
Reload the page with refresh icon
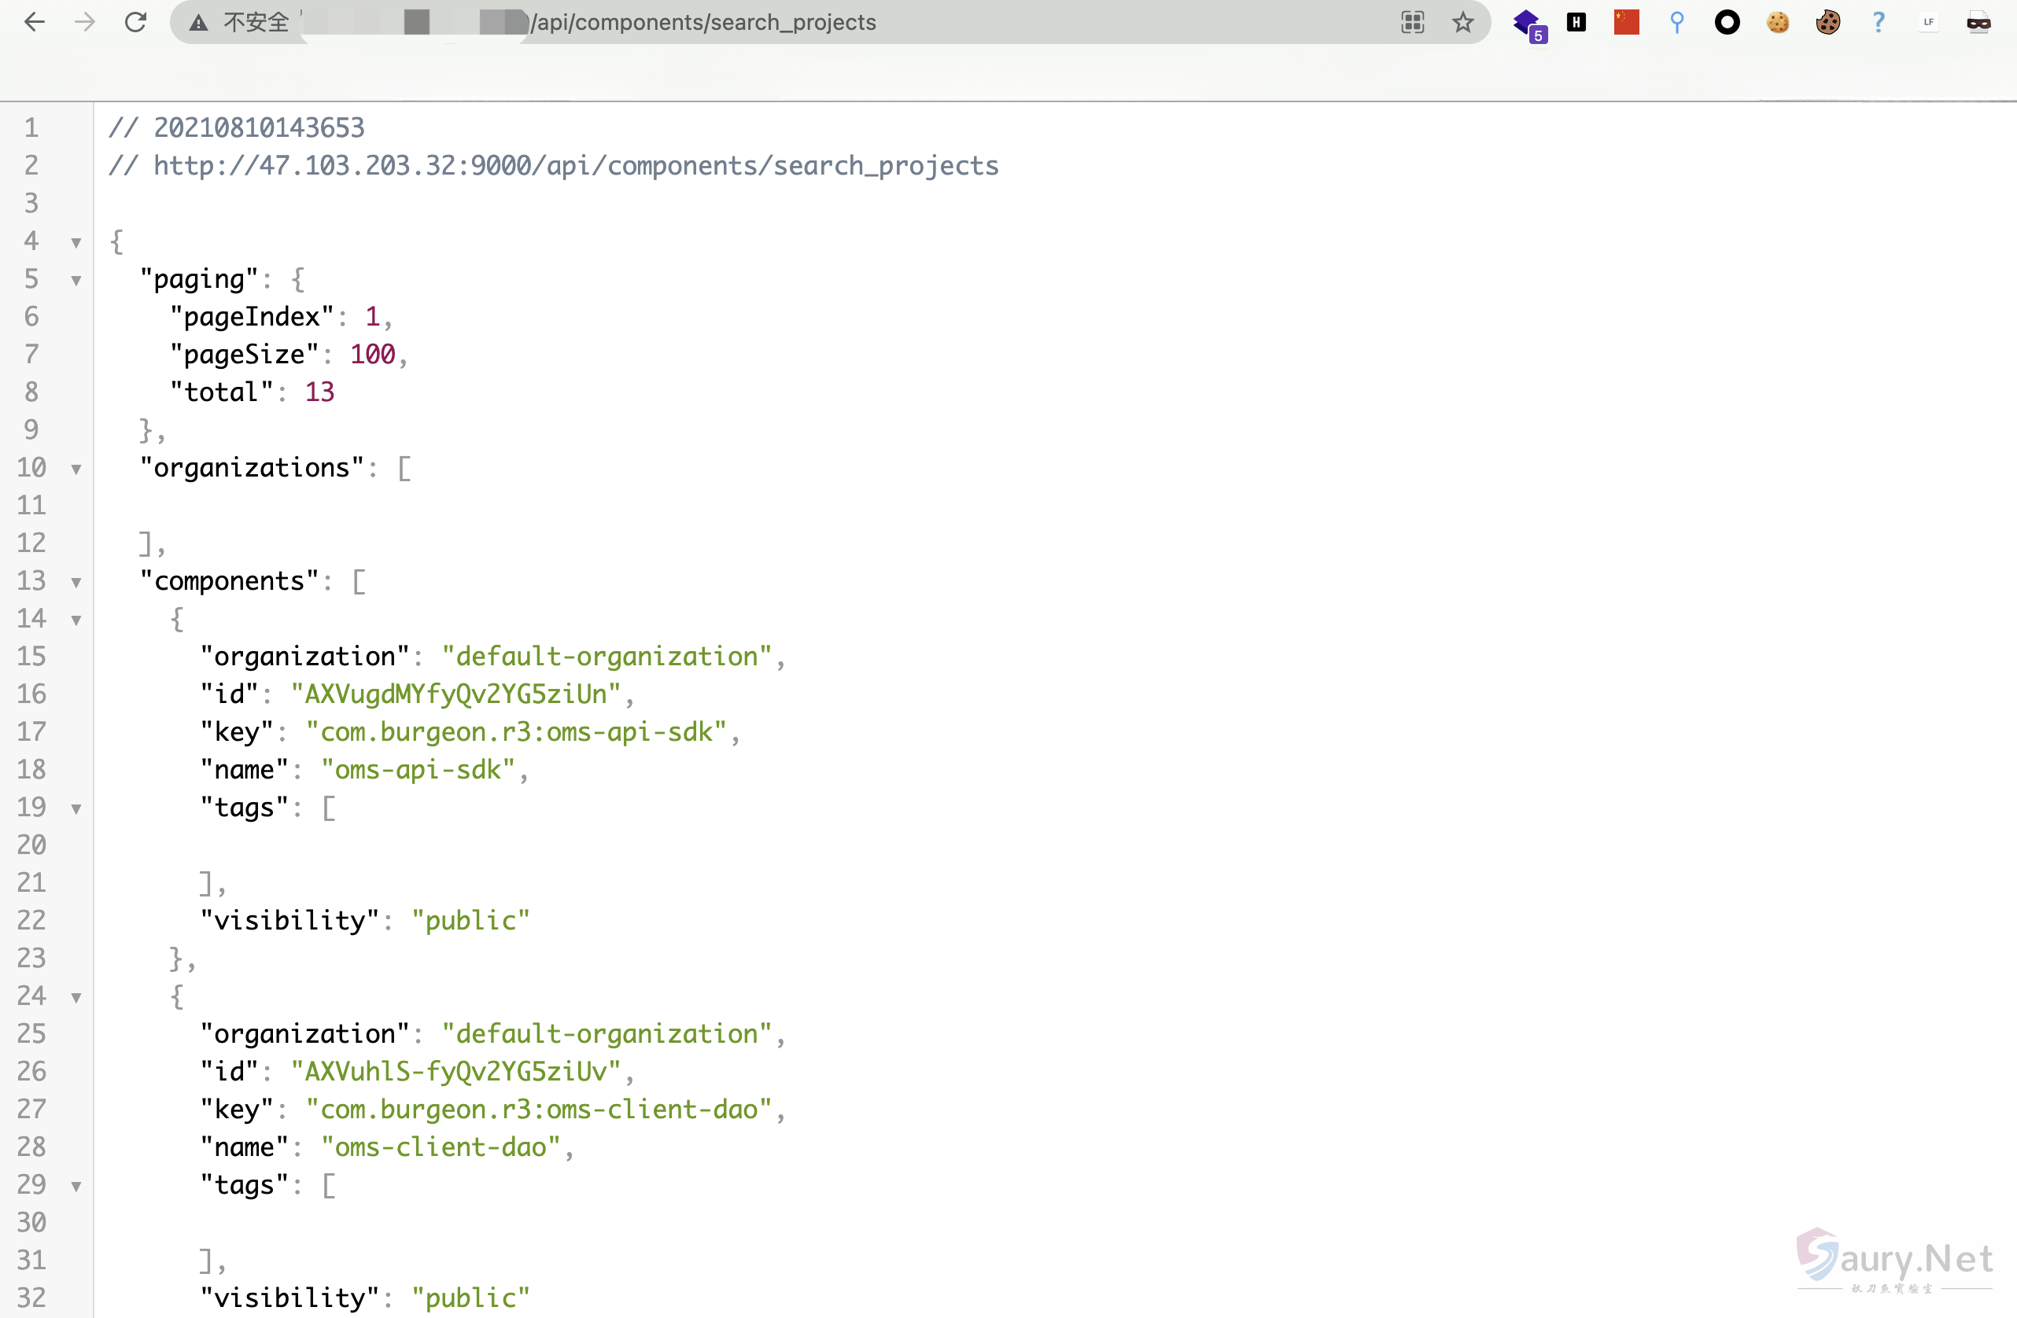[135, 23]
